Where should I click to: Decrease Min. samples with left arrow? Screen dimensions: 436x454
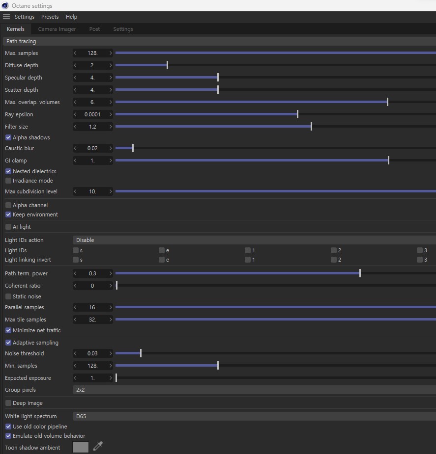(x=75, y=366)
